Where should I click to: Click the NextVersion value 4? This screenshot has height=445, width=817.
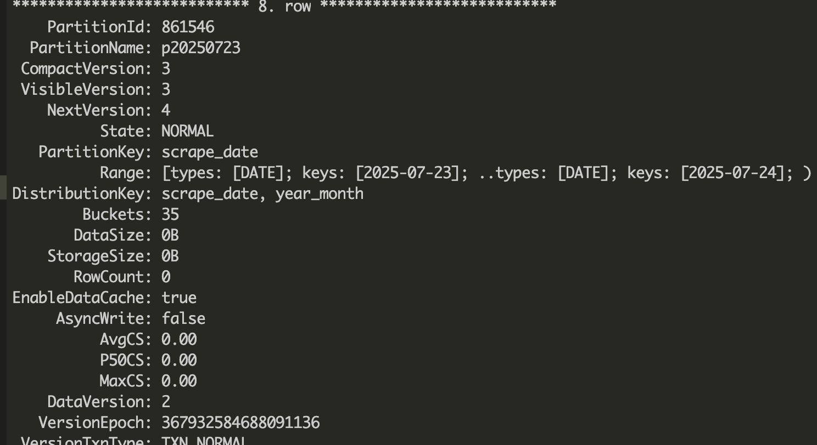(166, 110)
